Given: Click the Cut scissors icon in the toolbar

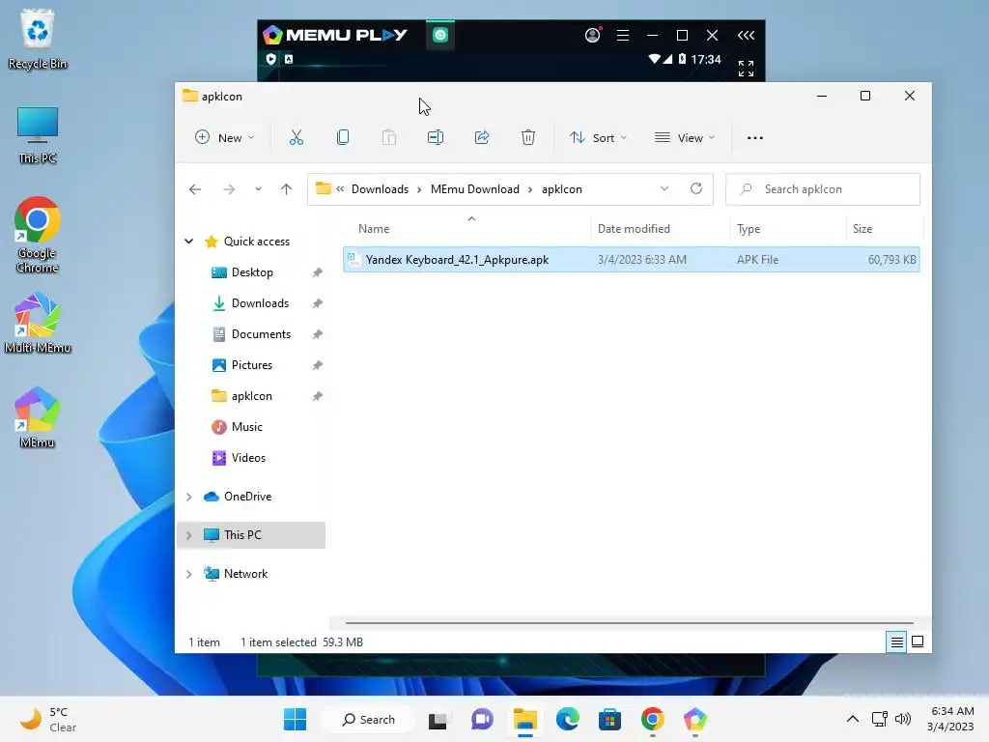Looking at the screenshot, I should pos(297,137).
